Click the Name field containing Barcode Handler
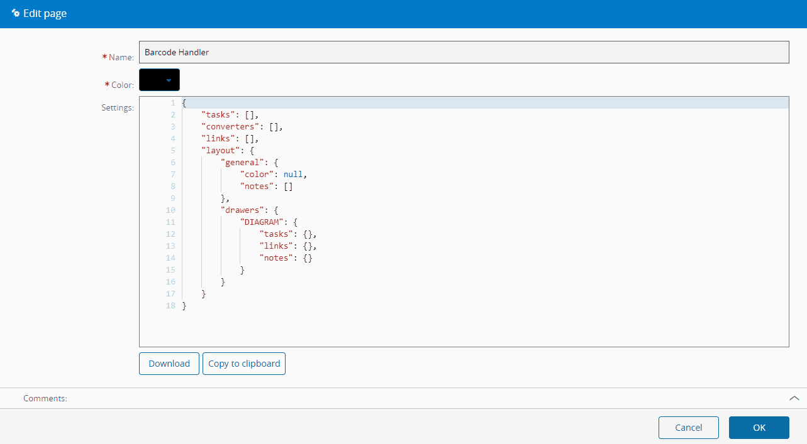Screen dimensions: 807x444 click(464, 53)
